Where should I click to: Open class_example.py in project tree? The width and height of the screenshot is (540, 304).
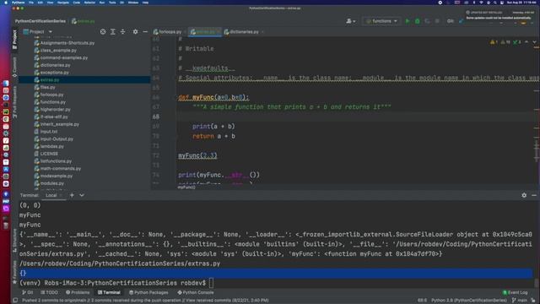point(56,51)
